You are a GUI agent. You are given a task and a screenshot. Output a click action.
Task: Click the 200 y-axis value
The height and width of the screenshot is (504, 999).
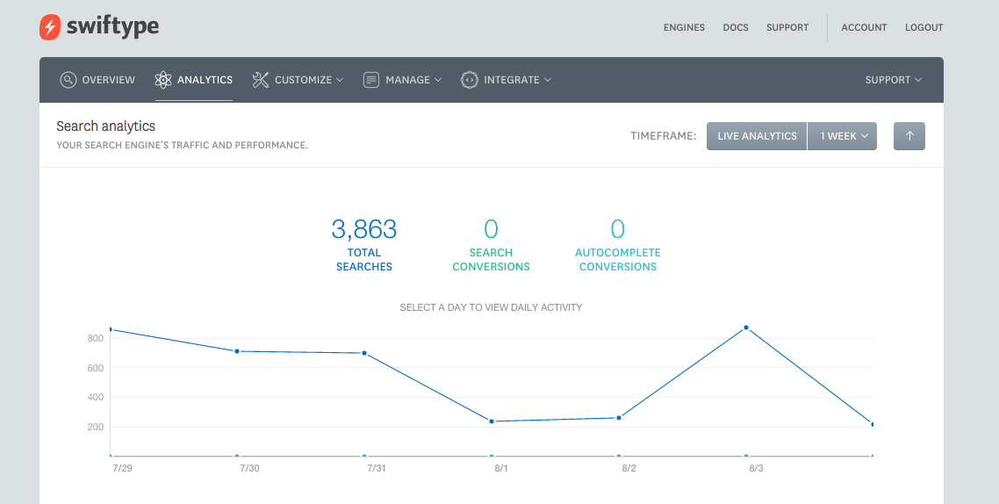tap(96, 427)
